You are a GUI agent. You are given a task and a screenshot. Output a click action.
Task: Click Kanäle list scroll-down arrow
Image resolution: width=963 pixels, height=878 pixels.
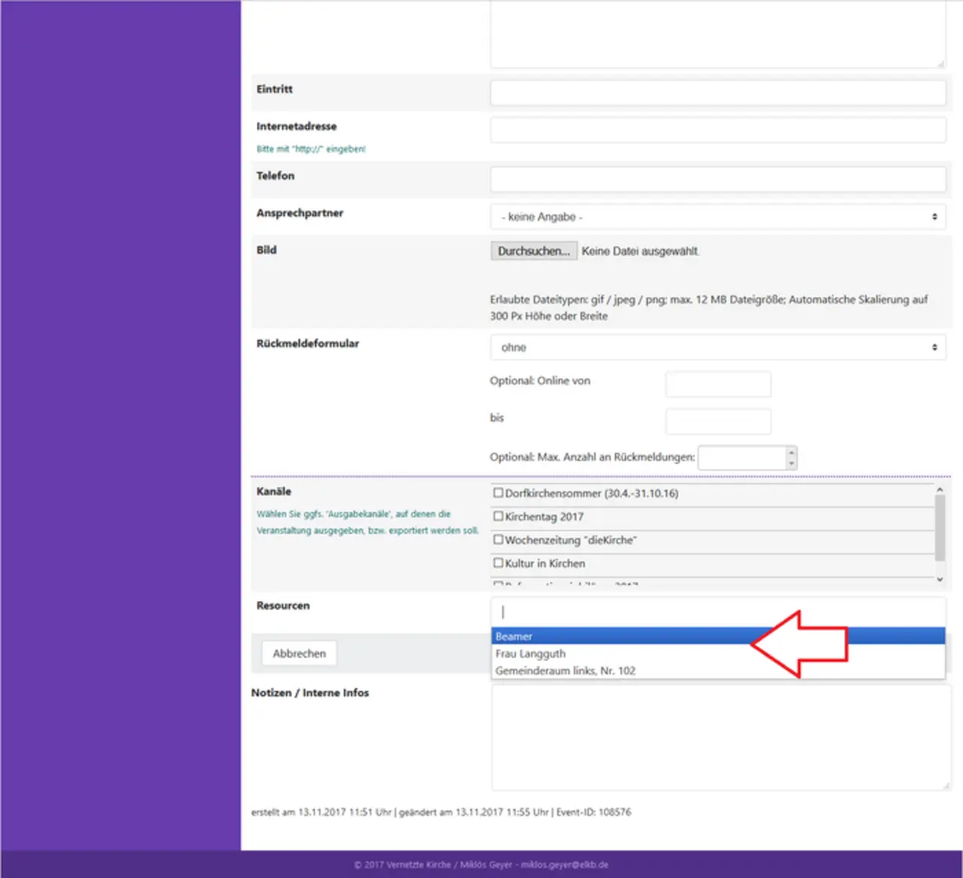point(940,579)
